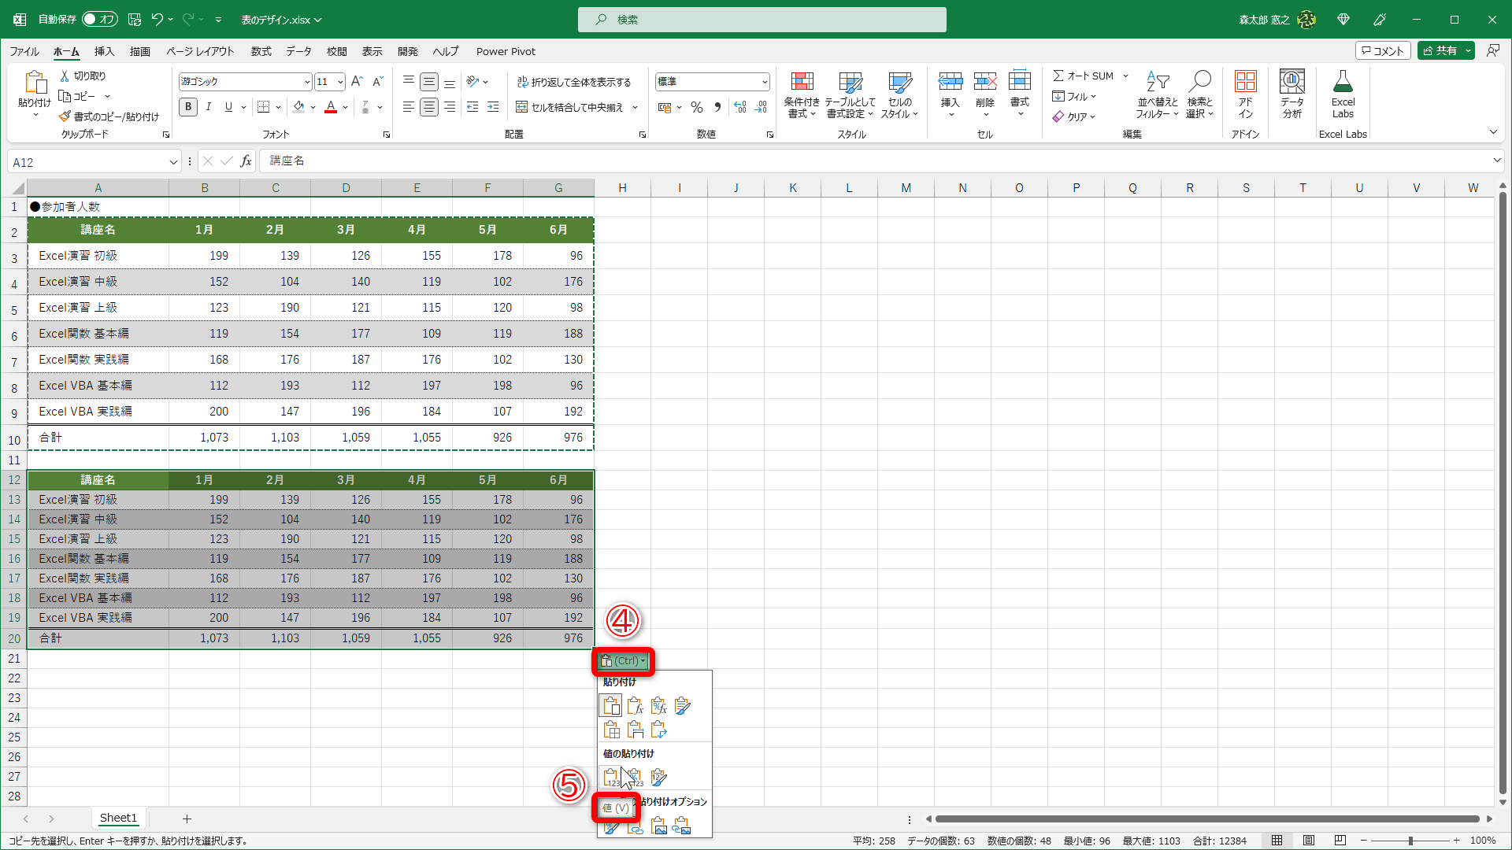Switch to the Insert ribbon tab
Screen dimensions: 1512x850
point(104,51)
